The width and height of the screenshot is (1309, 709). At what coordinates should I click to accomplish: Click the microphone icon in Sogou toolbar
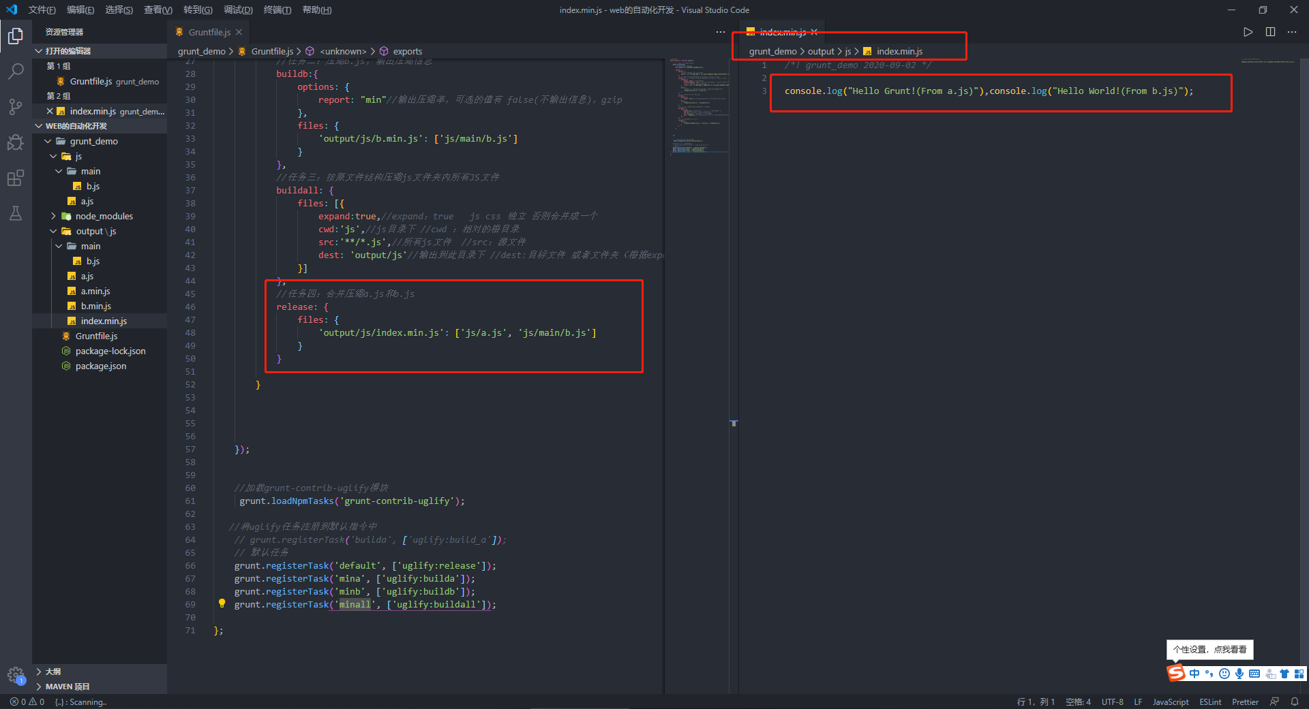pyautogui.click(x=1239, y=674)
